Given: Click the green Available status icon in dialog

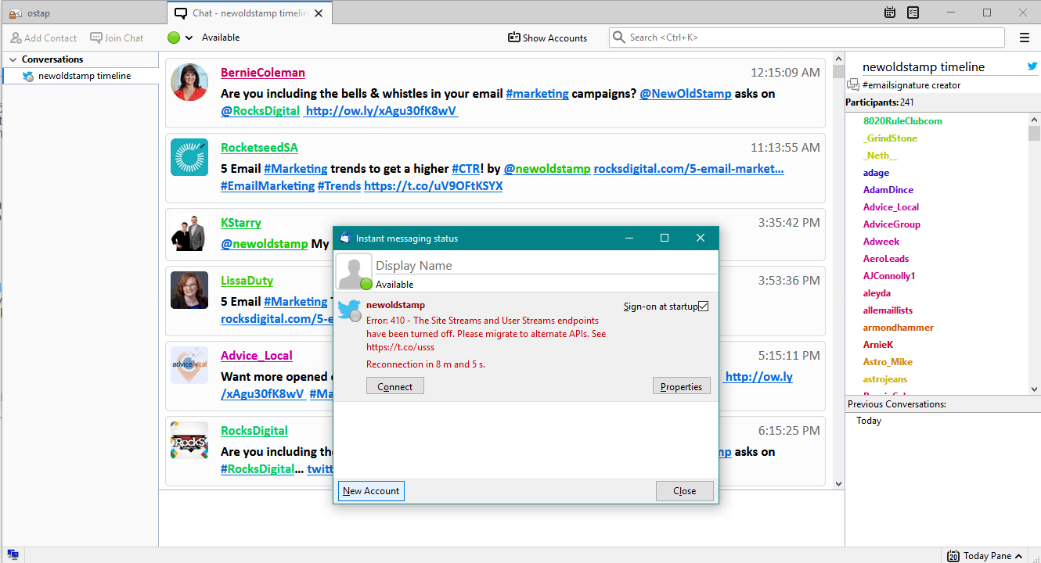Looking at the screenshot, I should [366, 284].
